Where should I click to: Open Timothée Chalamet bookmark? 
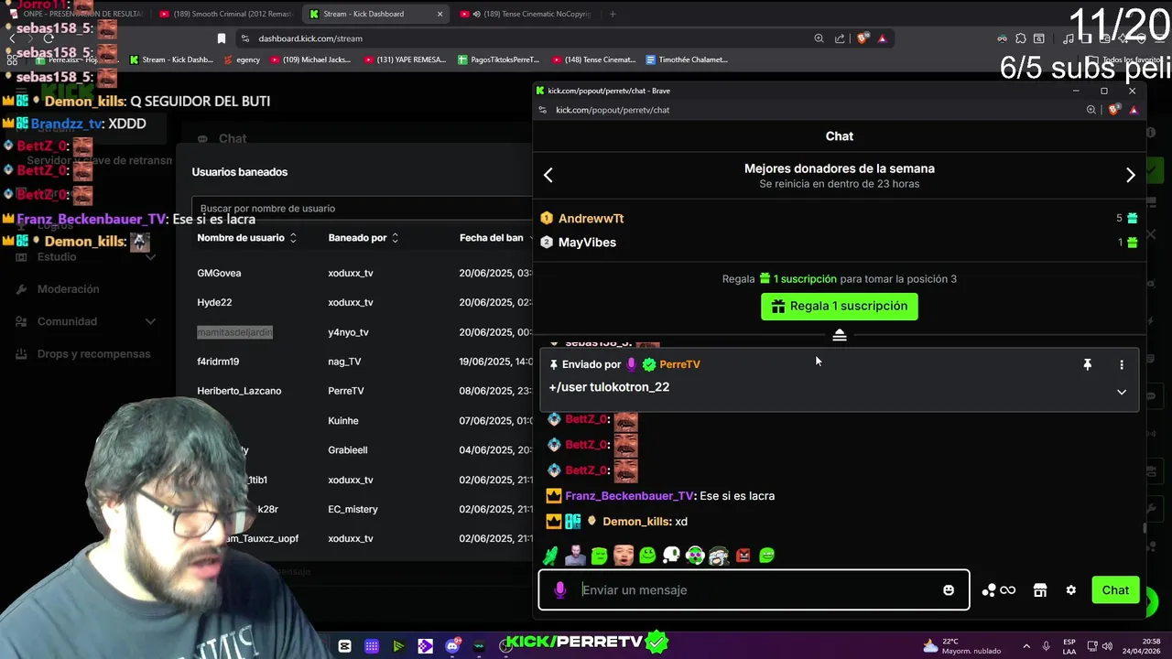point(687,59)
